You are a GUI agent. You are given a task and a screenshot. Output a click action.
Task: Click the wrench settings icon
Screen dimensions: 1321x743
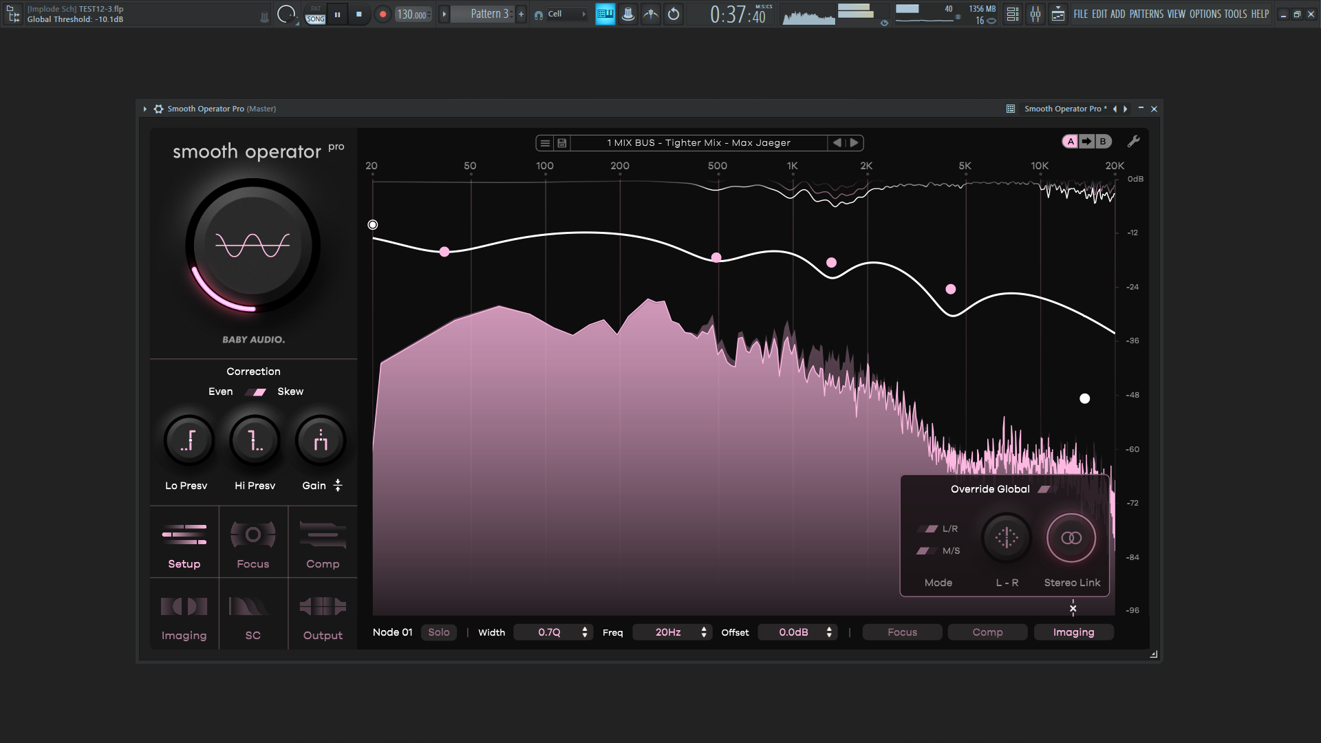point(1133,142)
